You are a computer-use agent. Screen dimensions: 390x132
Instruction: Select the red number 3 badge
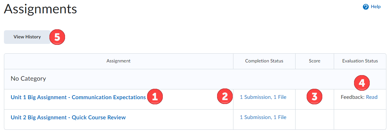point(314,96)
